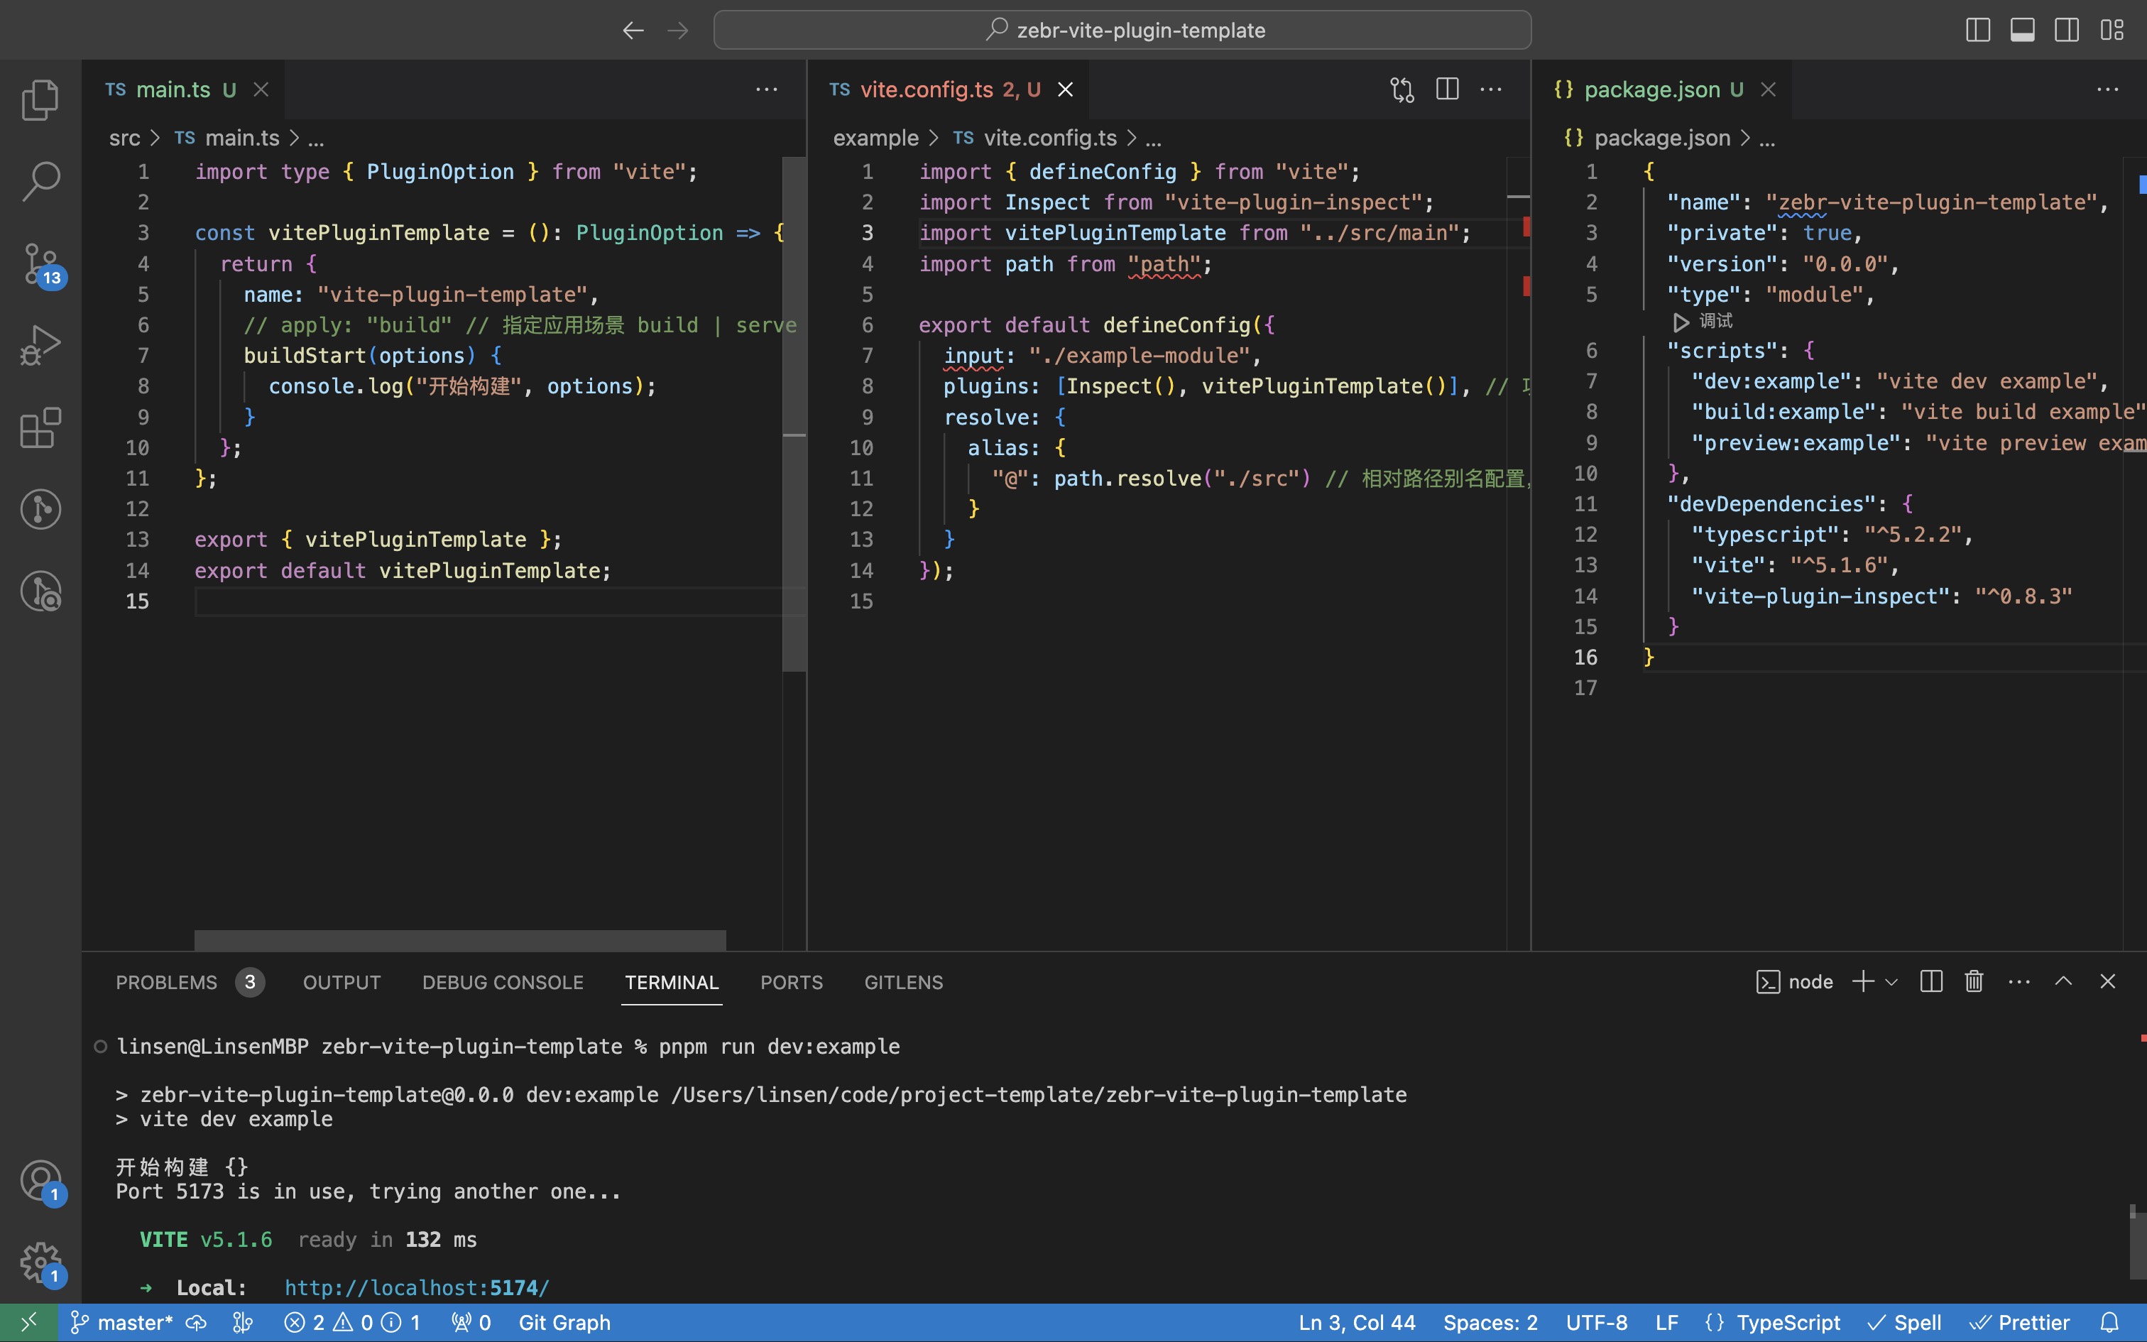Close the main.ts tab
Image resolution: width=2147 pixels, height=1342 pixels.
[261, 89]
